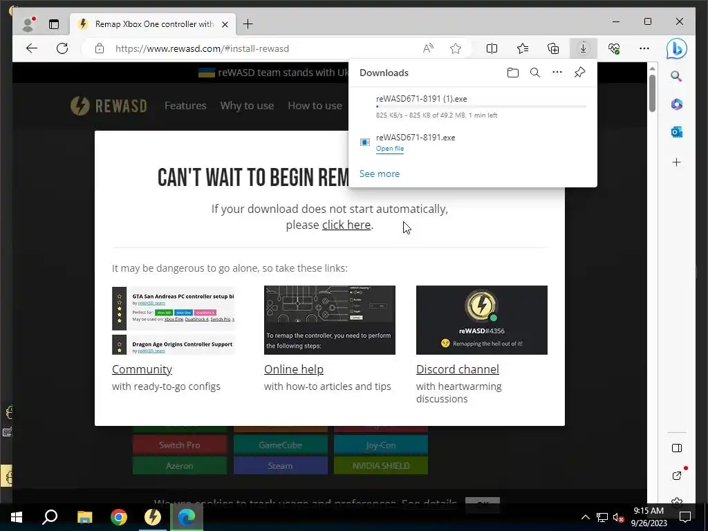View site information via the lock icon

[100, 49]
